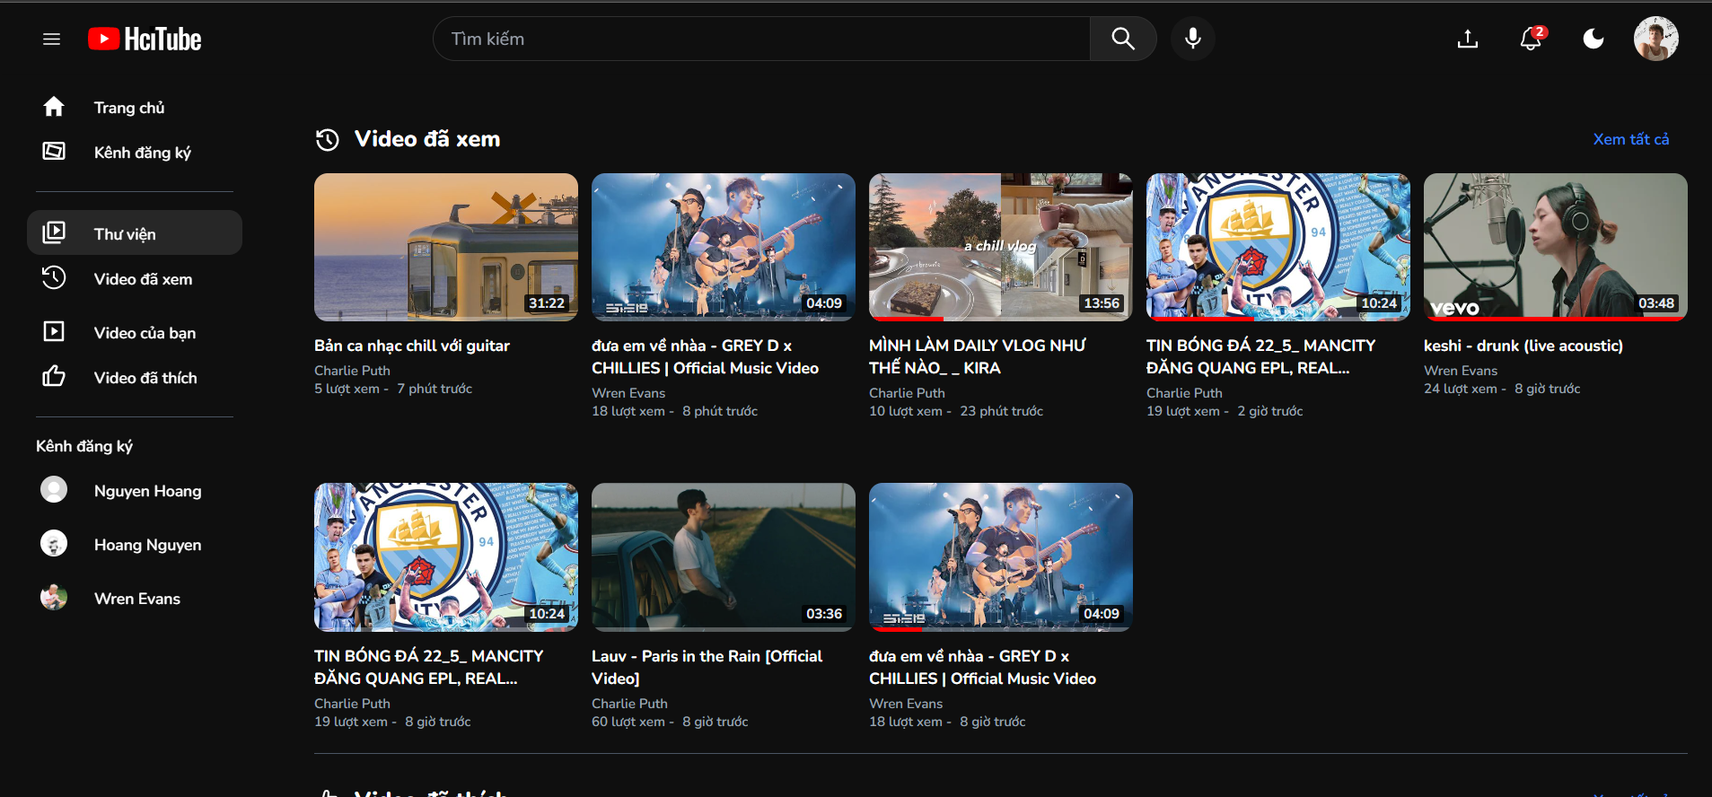Click Charlie Puth under guitar chill video
The width and height of the screenshot is (1712, 797).
[x=352, y=371]
